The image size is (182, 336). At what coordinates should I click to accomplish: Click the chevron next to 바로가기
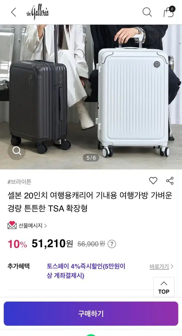pyautogui.click(x=172, y=266)
